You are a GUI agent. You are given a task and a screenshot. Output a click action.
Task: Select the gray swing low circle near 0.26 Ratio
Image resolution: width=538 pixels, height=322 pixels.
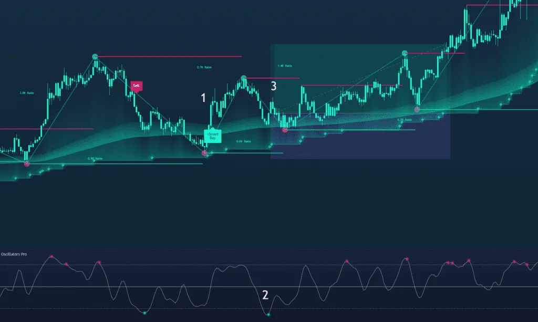(x=417, y=110)
